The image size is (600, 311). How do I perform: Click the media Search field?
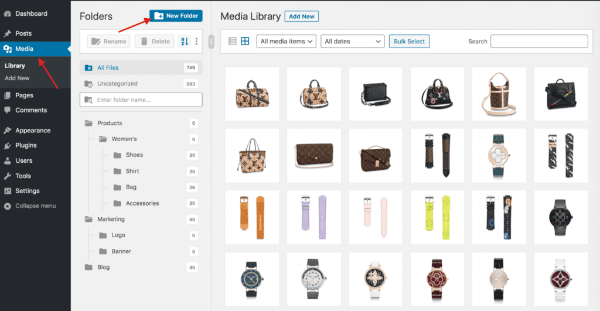click(x=539, y=42)
